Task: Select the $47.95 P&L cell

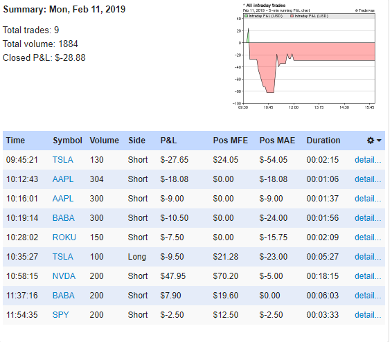Action: (x=173, y=276)
